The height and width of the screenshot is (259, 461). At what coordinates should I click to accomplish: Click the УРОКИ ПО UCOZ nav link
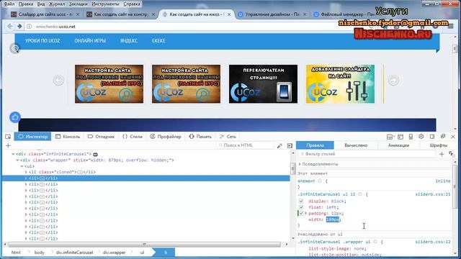42,41
